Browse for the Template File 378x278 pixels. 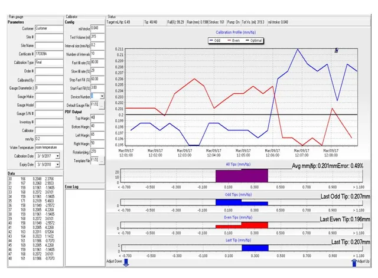(102, 161)
